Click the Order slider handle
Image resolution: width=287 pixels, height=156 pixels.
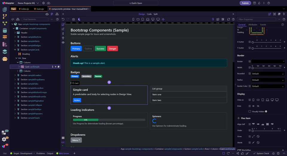[x=253, y=131]
